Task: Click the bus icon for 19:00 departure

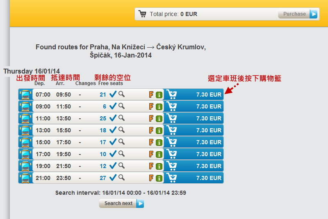Action: click(x=25, y=166)
